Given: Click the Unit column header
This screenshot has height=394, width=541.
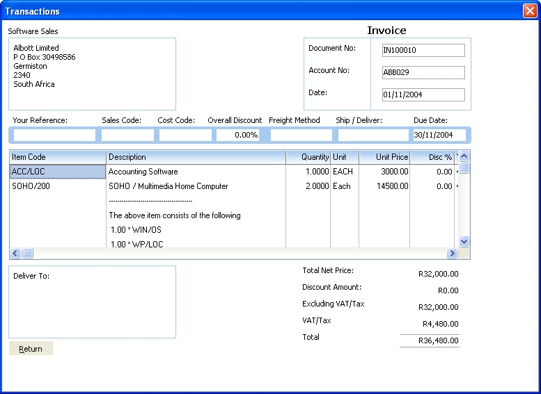Looking at the screenshot, I should [345, 157].
